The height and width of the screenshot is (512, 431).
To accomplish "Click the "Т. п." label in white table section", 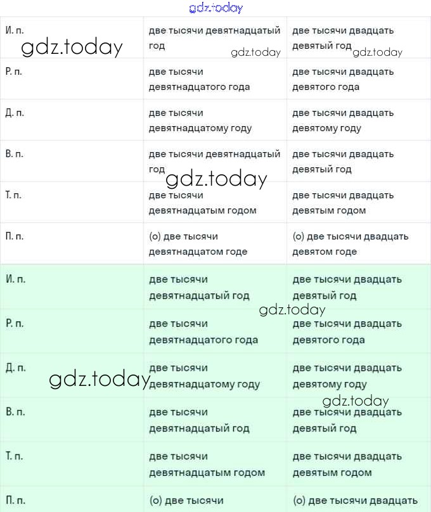I will click(14, 195).
